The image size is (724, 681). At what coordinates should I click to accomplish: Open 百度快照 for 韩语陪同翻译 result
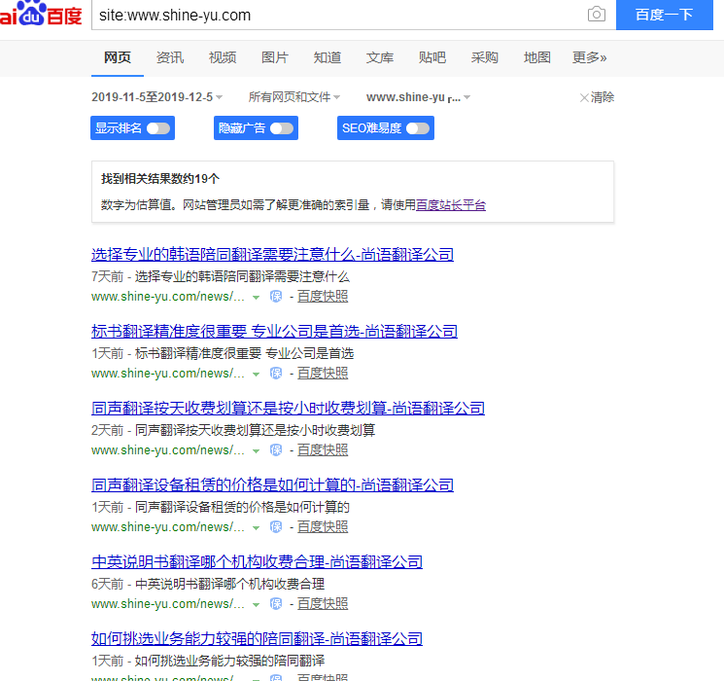tap(323, 297)
